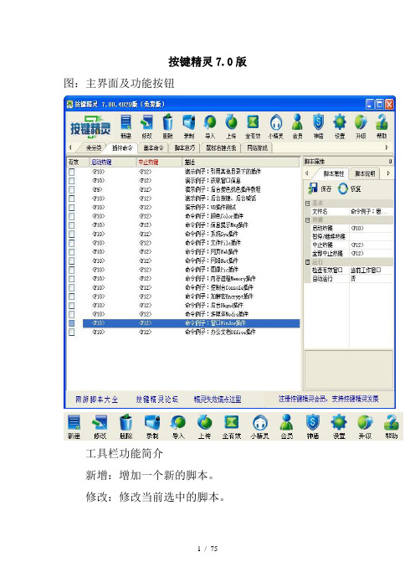Select row 命令例子:多媒体Media插件
Screen dimensions: 415x588
point(191,314)
